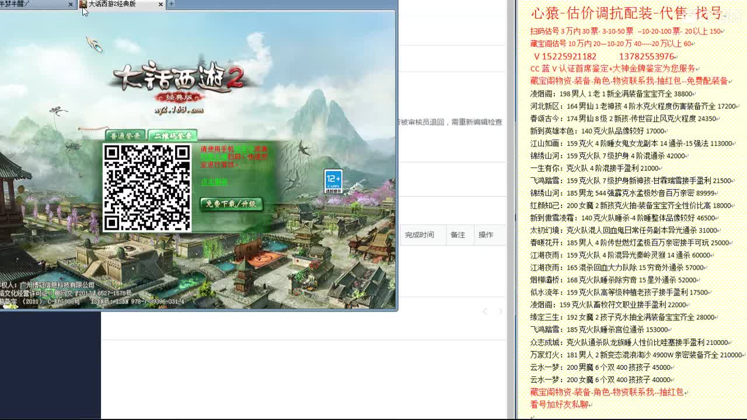Click the 众志成城 克火队 210000 listing

click(x=631, y=342)
